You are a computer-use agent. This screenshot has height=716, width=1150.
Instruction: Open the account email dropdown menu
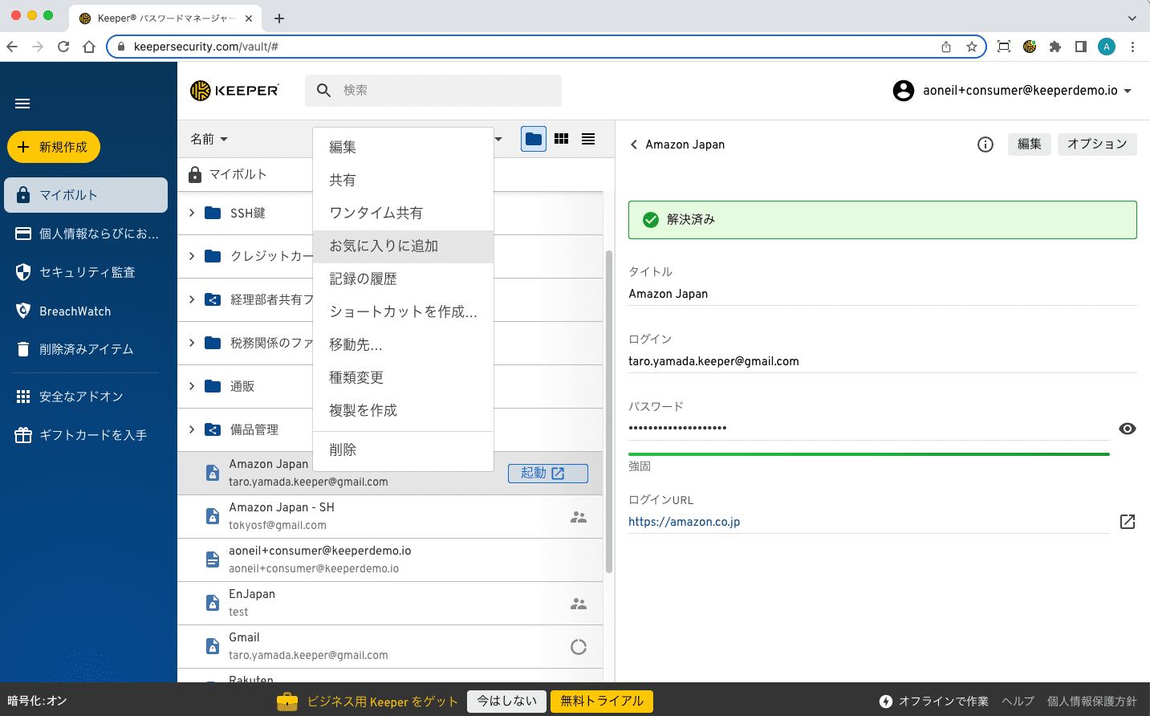point(1128,91)
